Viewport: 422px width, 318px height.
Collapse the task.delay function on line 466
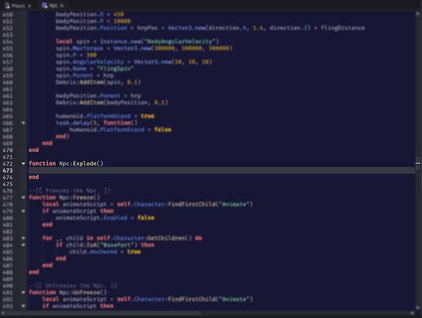(24, 123)
